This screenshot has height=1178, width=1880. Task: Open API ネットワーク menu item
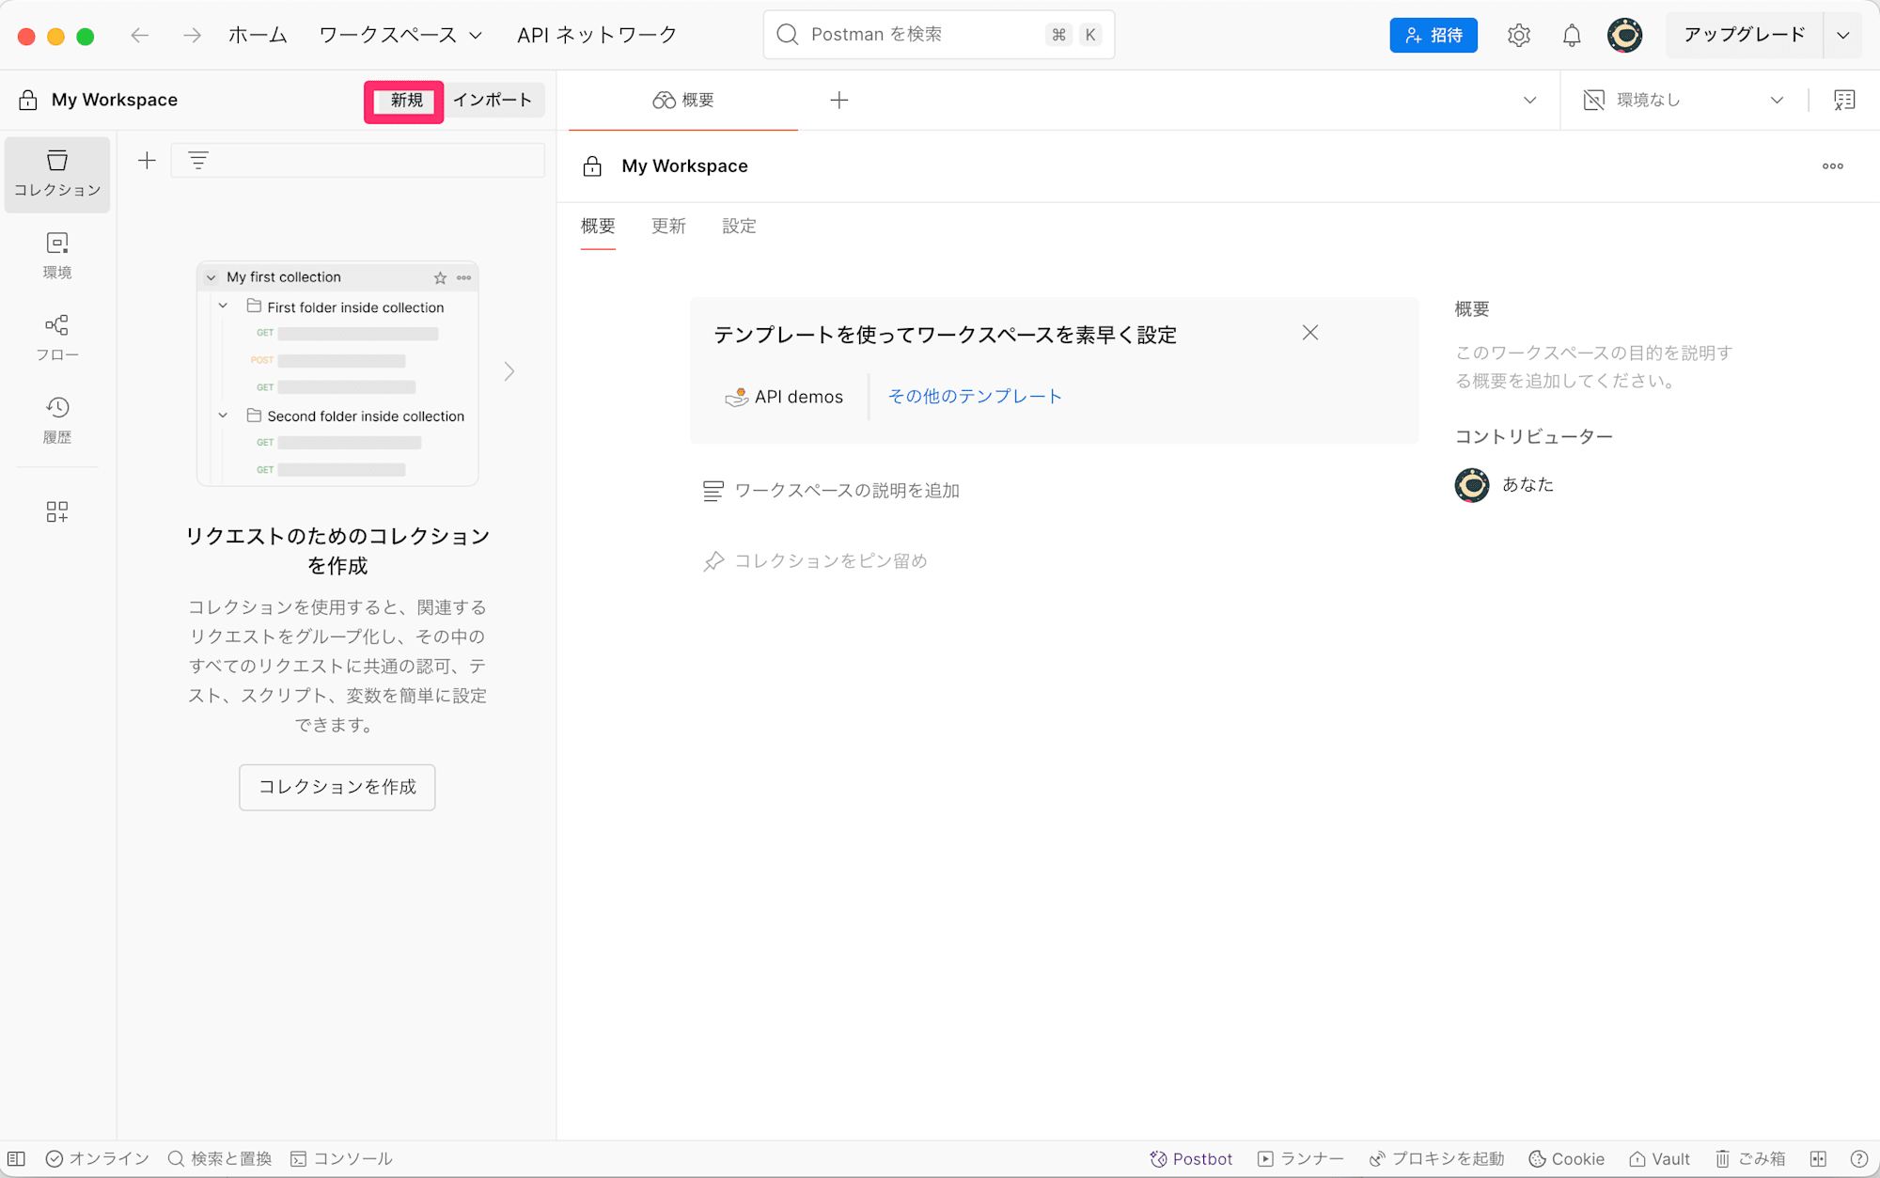(x=597, y=36)
